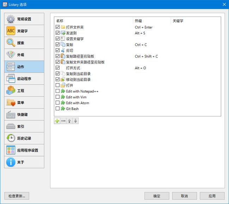Image resolution: width=229 pixels, height=204 pixels.
Task: Click the plugin icon beside Edit with Notepad++
Action: (x=63, y=91)
